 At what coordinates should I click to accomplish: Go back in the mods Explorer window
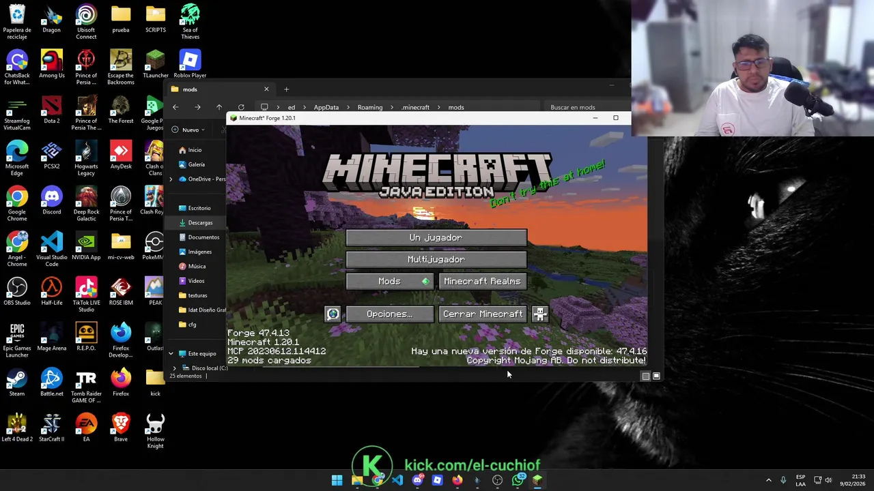[175, 107]
